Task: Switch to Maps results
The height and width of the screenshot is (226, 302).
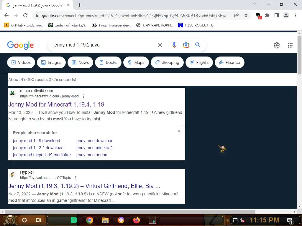Action: (x=136, y=62)
